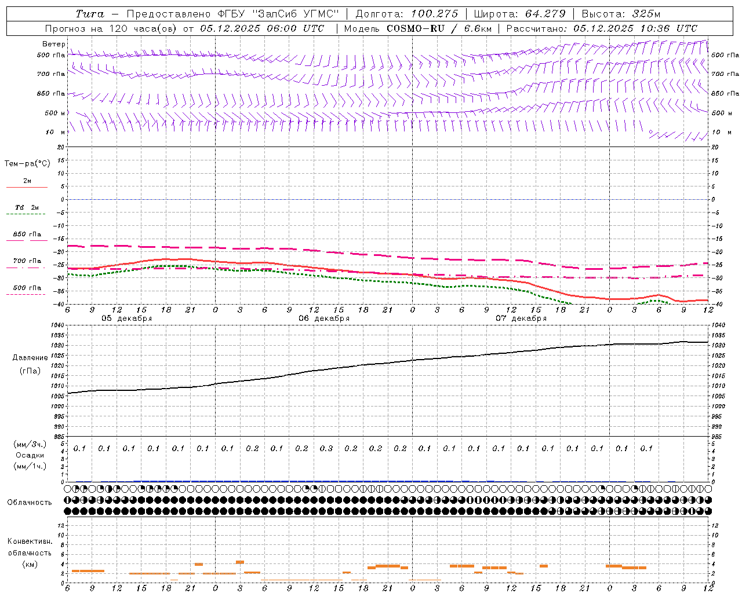This screenshot has width=742, height=593.
Task: Click left "-40" temperature axis value
Action: [x=59, y=305]
